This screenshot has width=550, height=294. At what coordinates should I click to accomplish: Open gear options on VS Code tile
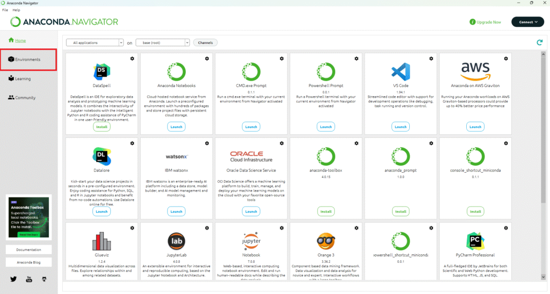tap(431, 59)
